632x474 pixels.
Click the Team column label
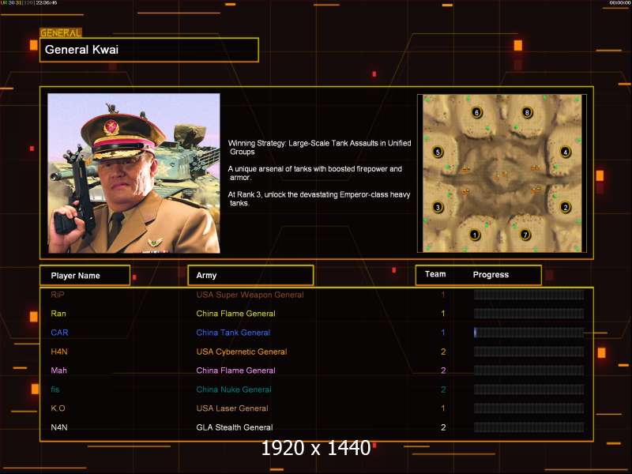435,274
